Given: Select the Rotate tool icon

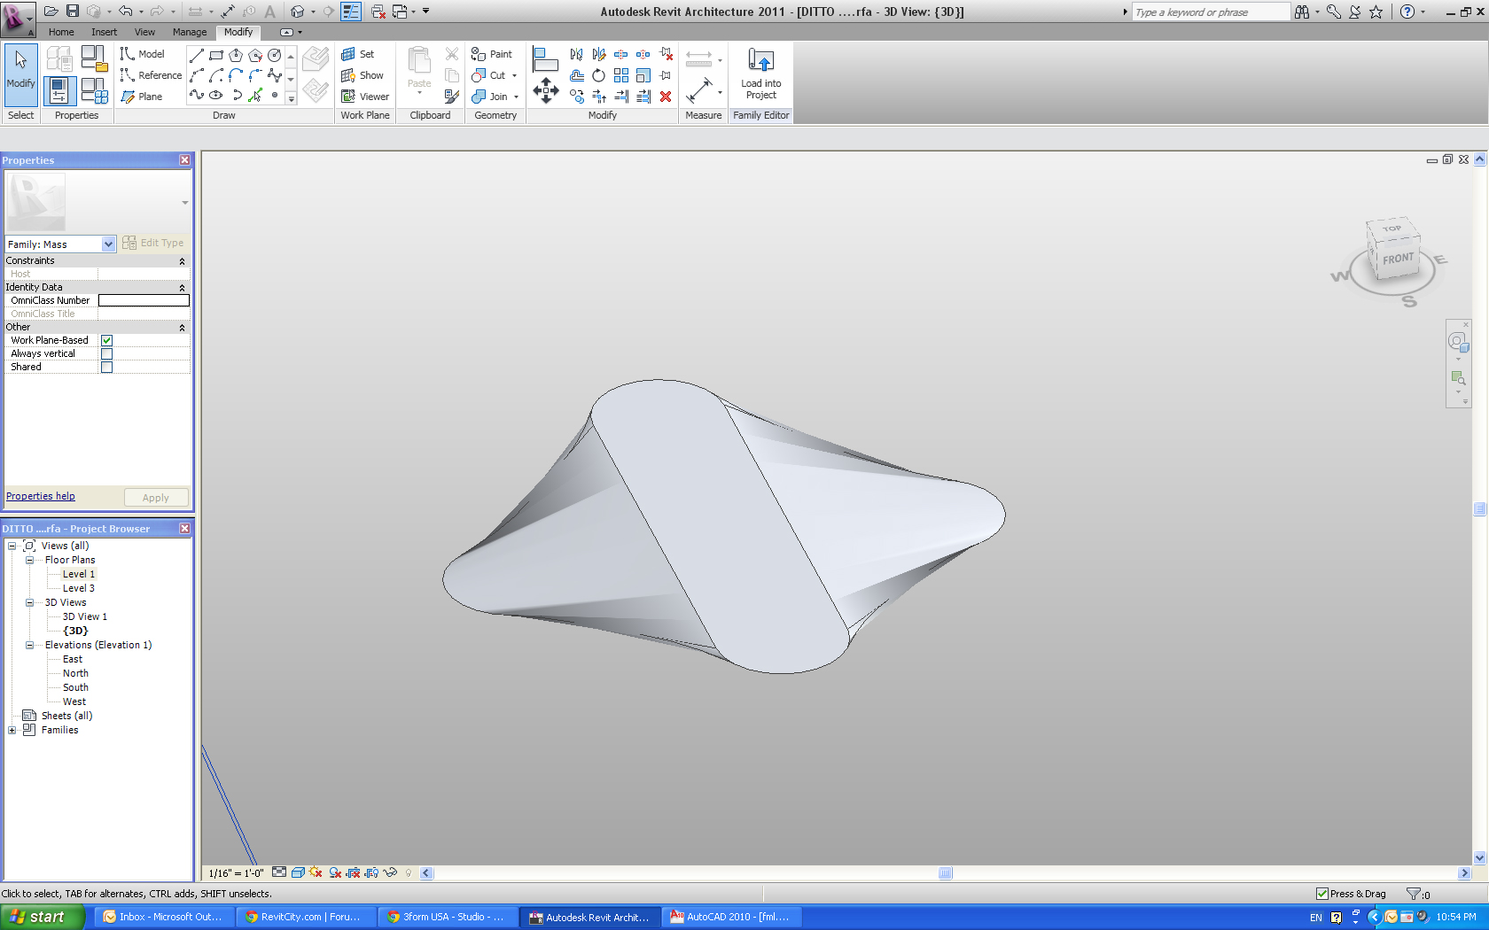Looking at the screenshot, I should pos(599,75).
